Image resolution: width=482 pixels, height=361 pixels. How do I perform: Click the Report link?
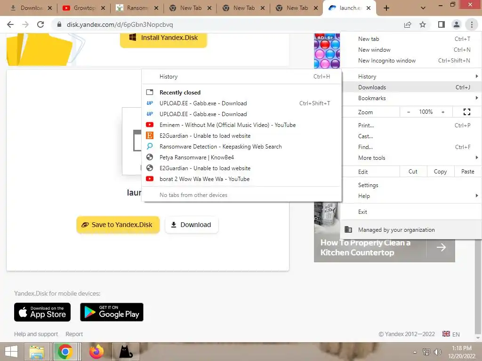coord(74,334)
